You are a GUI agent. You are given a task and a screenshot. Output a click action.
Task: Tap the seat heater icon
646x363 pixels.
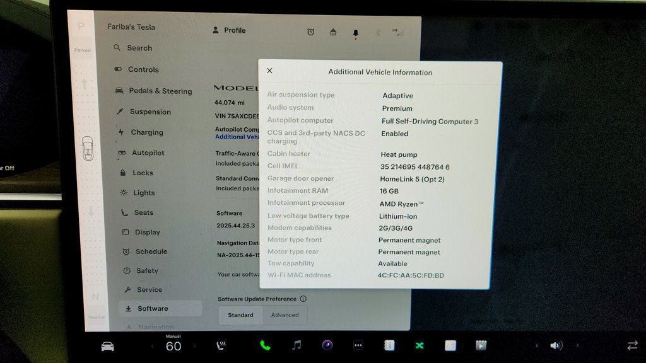pyautogui.click(x=221, y=346)
